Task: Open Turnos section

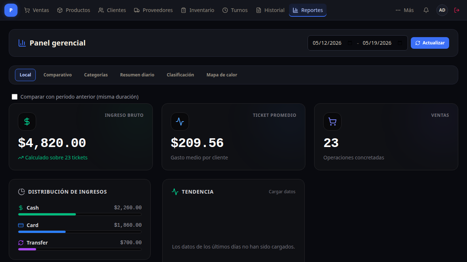Action: click(x=235, y=10)
